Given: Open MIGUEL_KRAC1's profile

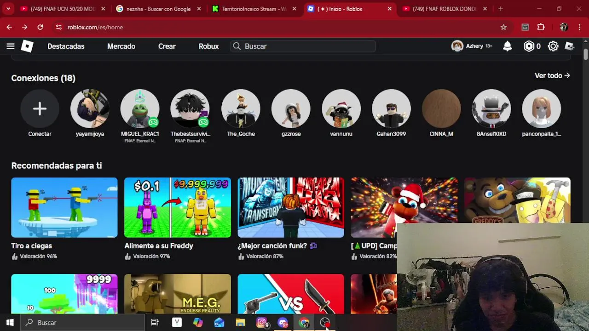Looking at the screenshot, I should pos(140,108).
